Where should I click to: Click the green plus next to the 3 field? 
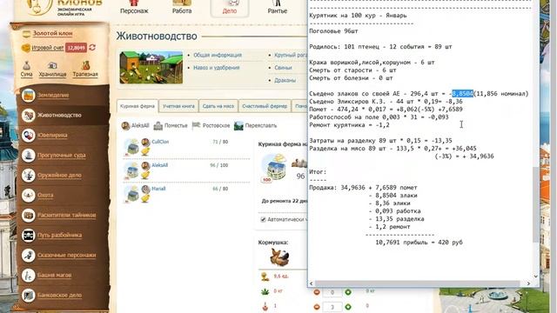(x=348, y=307)
